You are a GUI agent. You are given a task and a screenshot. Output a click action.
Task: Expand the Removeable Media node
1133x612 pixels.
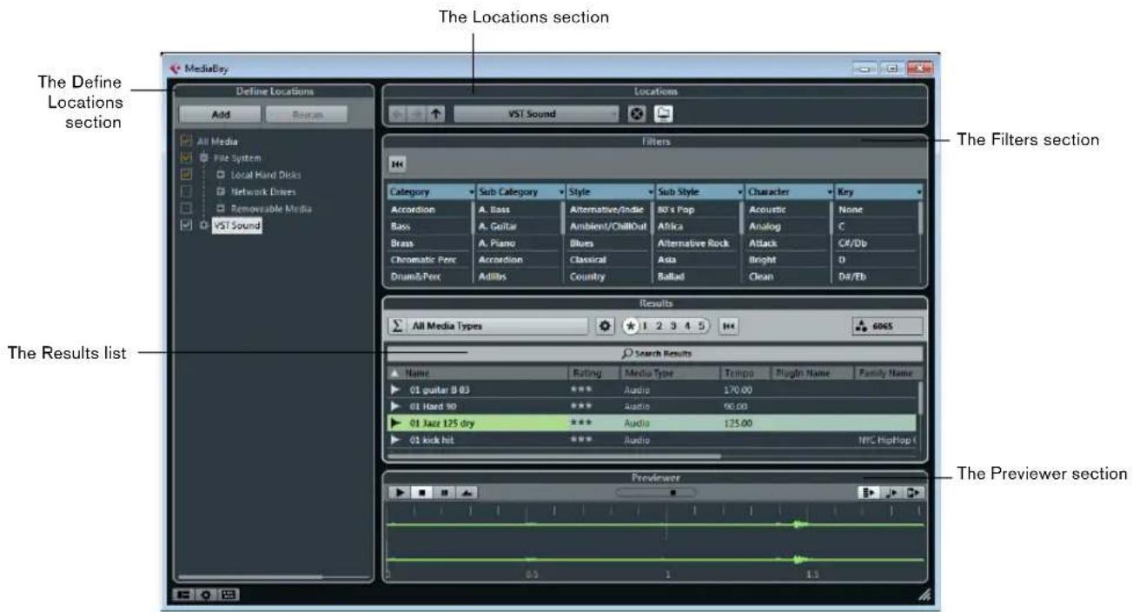220,209
